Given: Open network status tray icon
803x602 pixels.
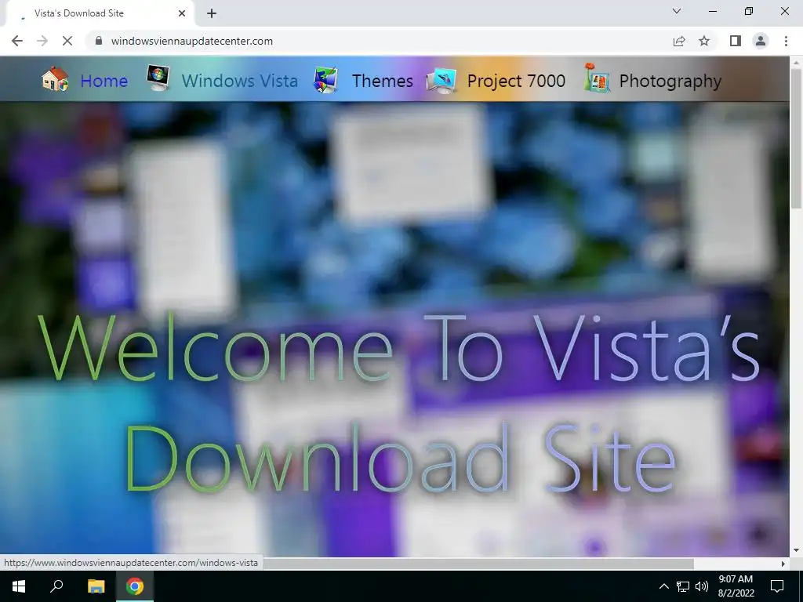Looking at the screenshot, I should (683, 586).
